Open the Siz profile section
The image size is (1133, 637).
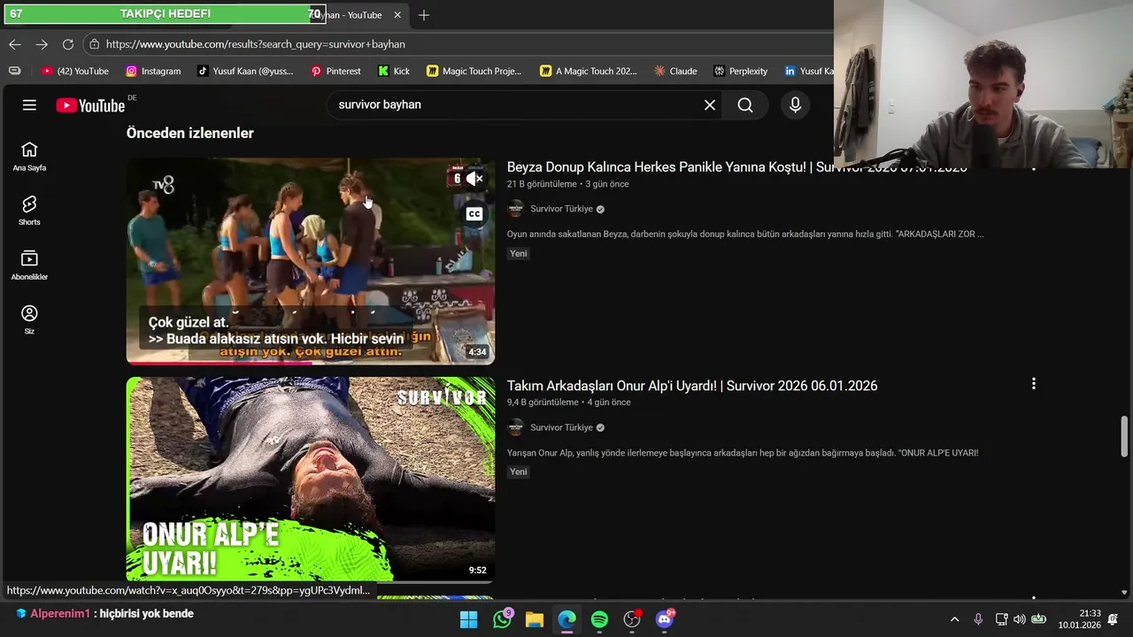click(29, 320)
